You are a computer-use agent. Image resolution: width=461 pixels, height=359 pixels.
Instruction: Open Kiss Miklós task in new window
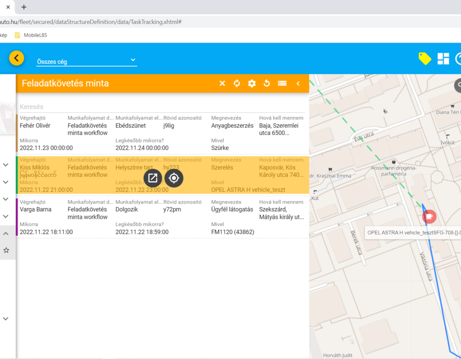tap(153, 178)
